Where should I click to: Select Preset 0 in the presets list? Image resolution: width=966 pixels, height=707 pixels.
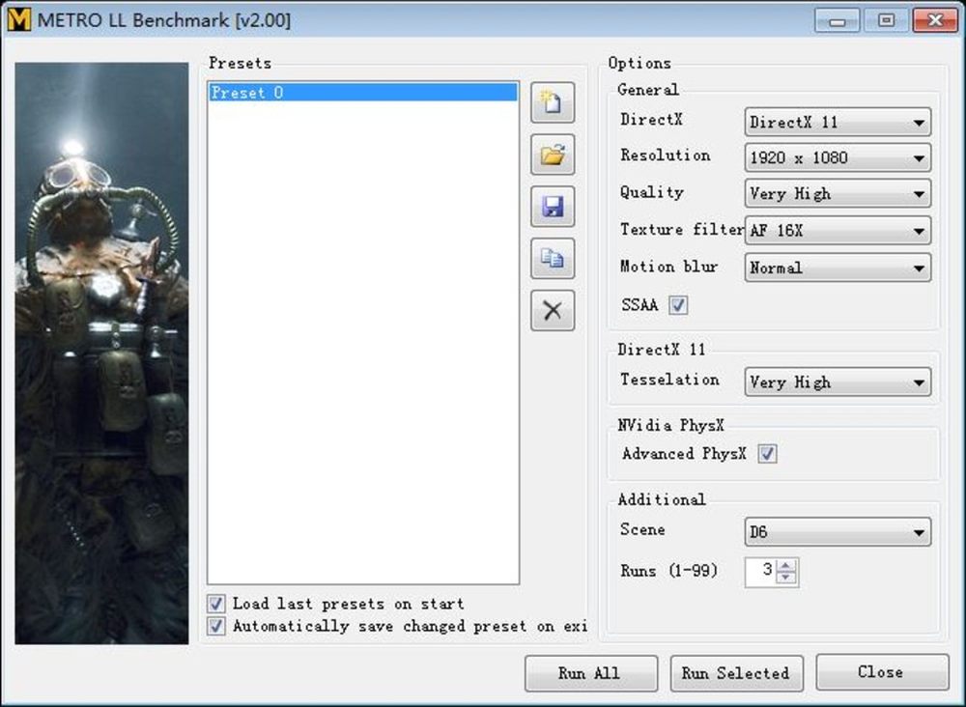coord(363,93)
